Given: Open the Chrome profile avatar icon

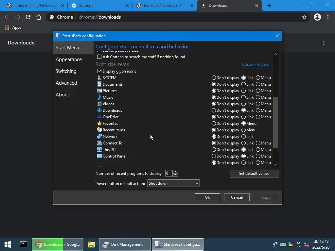Looking at the screenshot, I should (x=317, y=17).
